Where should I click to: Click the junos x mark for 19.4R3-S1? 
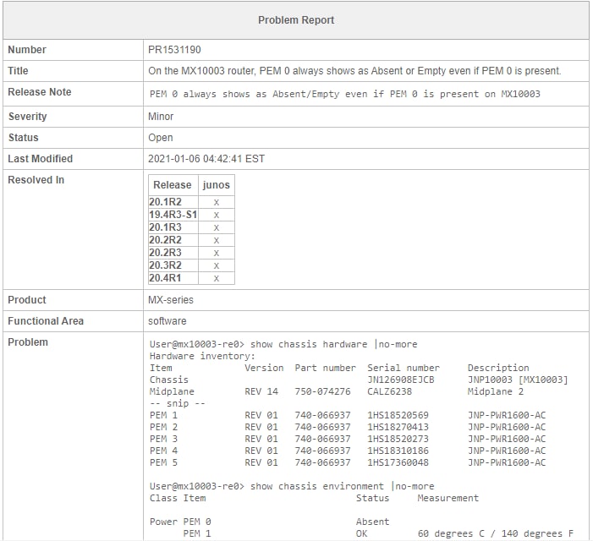pos(217,215)
